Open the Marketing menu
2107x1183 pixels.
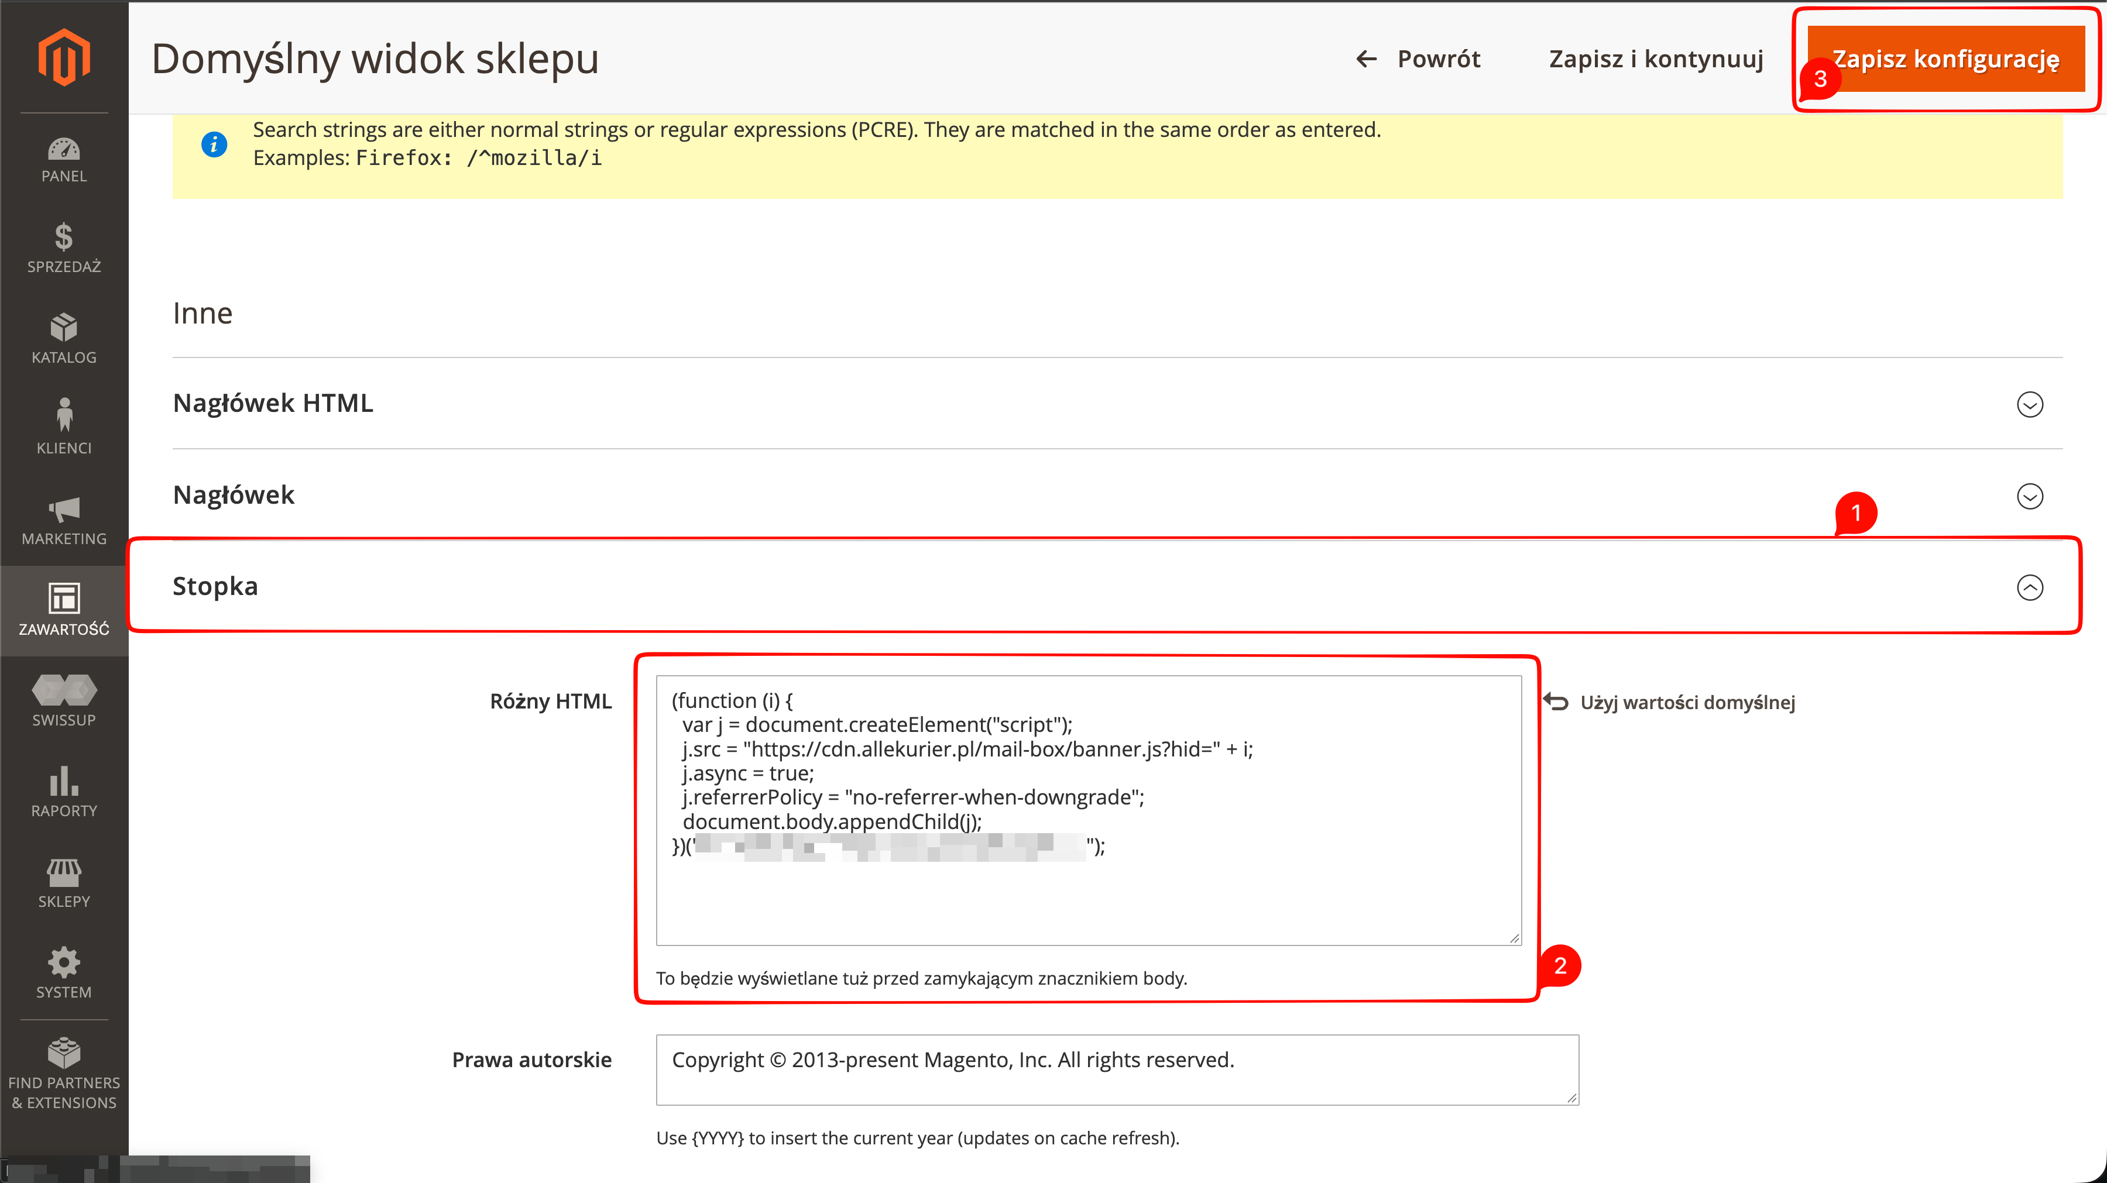[64, 521]
